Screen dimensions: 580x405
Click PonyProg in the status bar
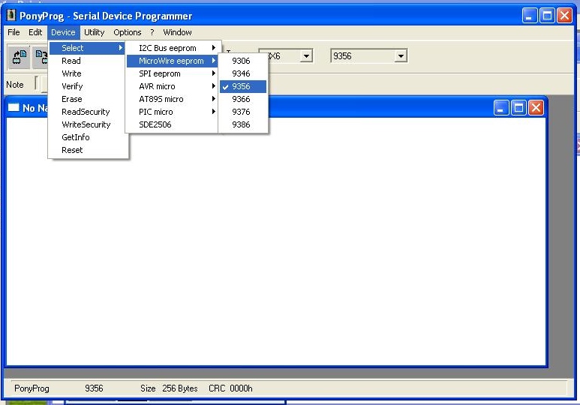(x=32, y=388)
